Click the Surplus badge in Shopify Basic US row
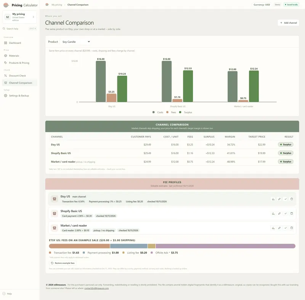 point(286,153)
